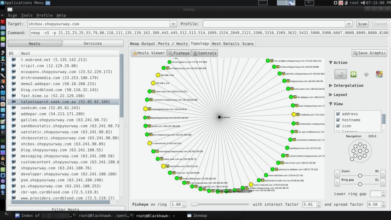The height and width of the screenshot is (220, 391).
Task: Select the group children plus icon
Action: pyautogui.click(x=366, y=74)
